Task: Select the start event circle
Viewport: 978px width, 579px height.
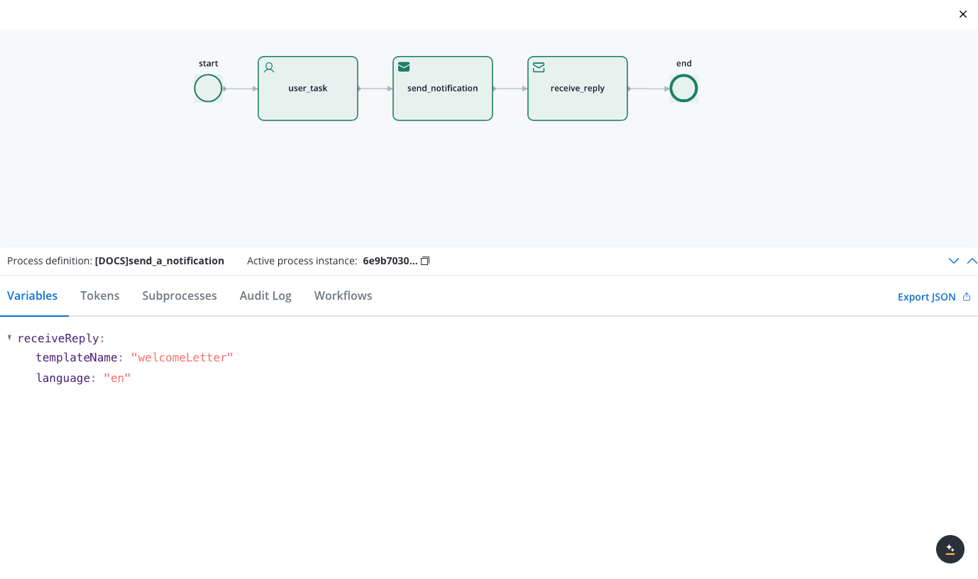Action: pyautogui.click(x=209, y=89)
